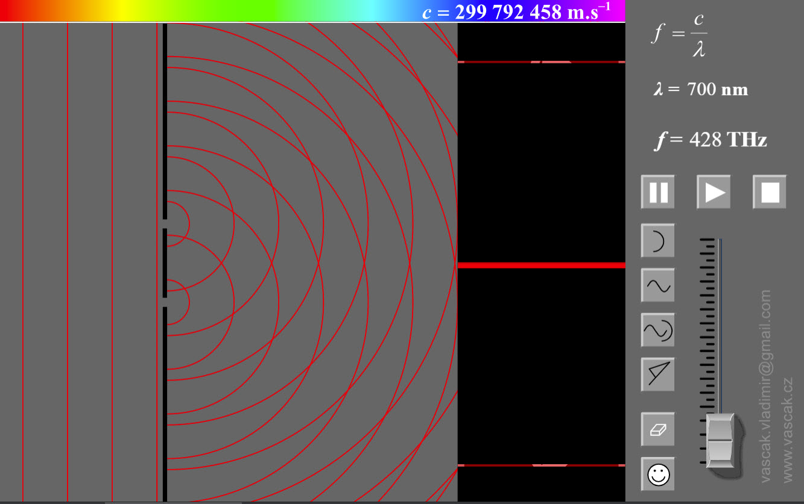
Task: Open the www.vascak.cz website link
Action: (x=788, y=430)
